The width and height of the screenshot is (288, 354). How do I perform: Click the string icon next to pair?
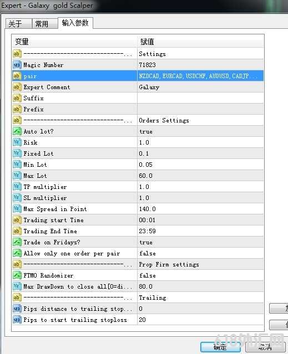point(17,76)
